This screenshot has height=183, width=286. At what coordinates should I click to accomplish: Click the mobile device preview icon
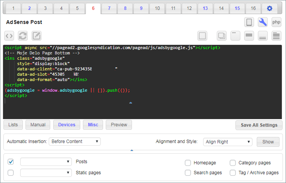(249, 22)
